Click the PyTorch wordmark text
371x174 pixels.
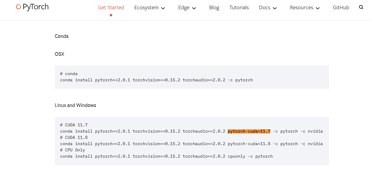pos(36,7)
